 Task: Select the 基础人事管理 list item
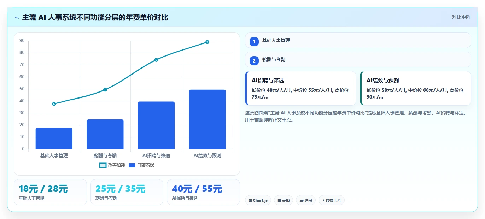coord(358,40)
